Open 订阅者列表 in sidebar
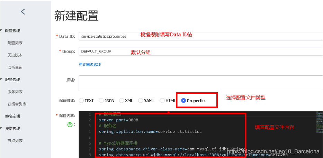 click(x=17, y=104)
